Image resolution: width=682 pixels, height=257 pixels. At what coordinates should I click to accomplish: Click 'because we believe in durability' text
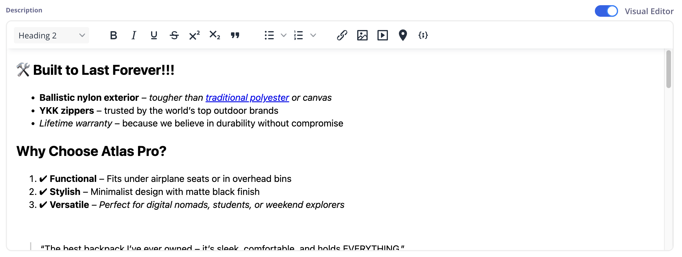coord(189,123)
